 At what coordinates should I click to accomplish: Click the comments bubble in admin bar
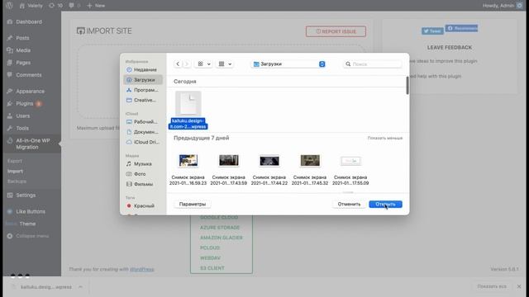[x=74, y=6]
